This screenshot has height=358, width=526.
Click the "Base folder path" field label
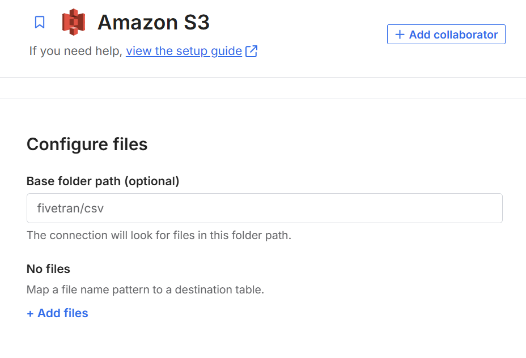point(74,181)
